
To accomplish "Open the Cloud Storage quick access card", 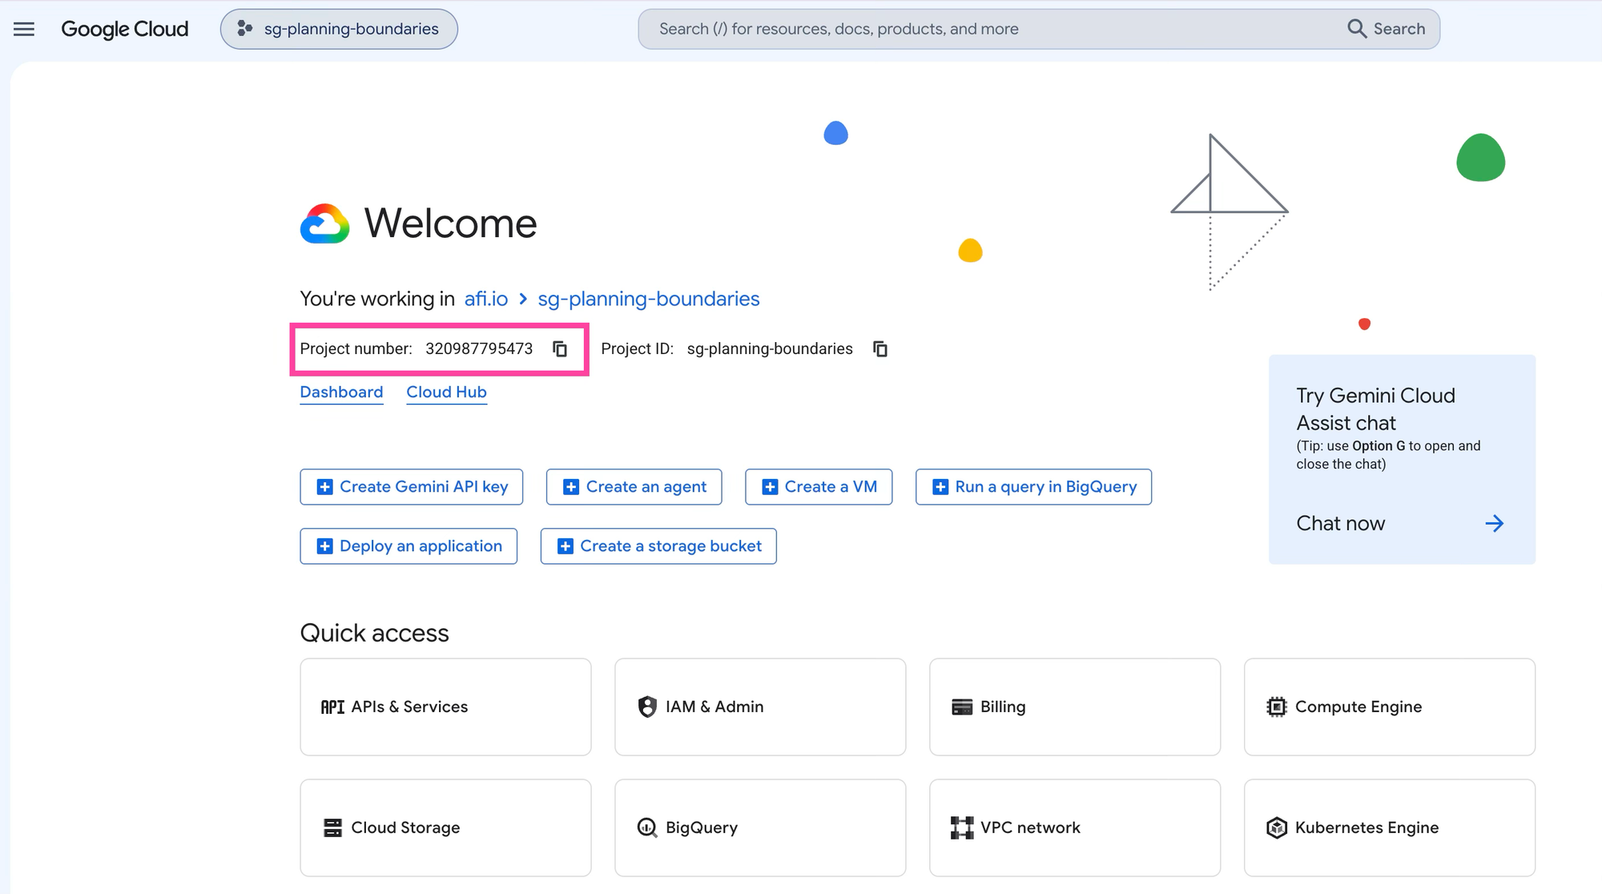I will 445,828.
